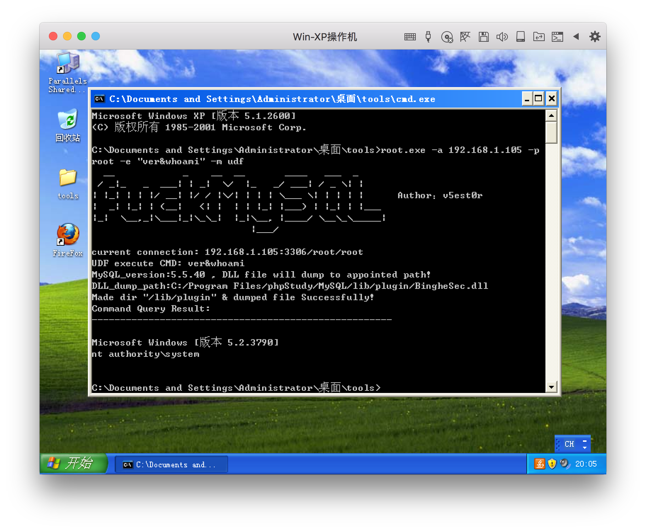Toggle the sound speaker icon in toolbar
This screenshot has width=646, height=531.
click(502, 37)
